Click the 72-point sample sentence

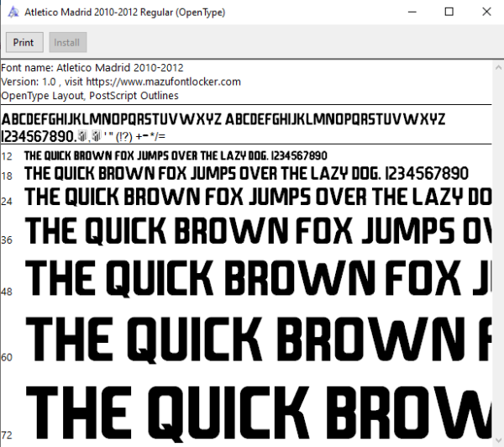[258, 414]
